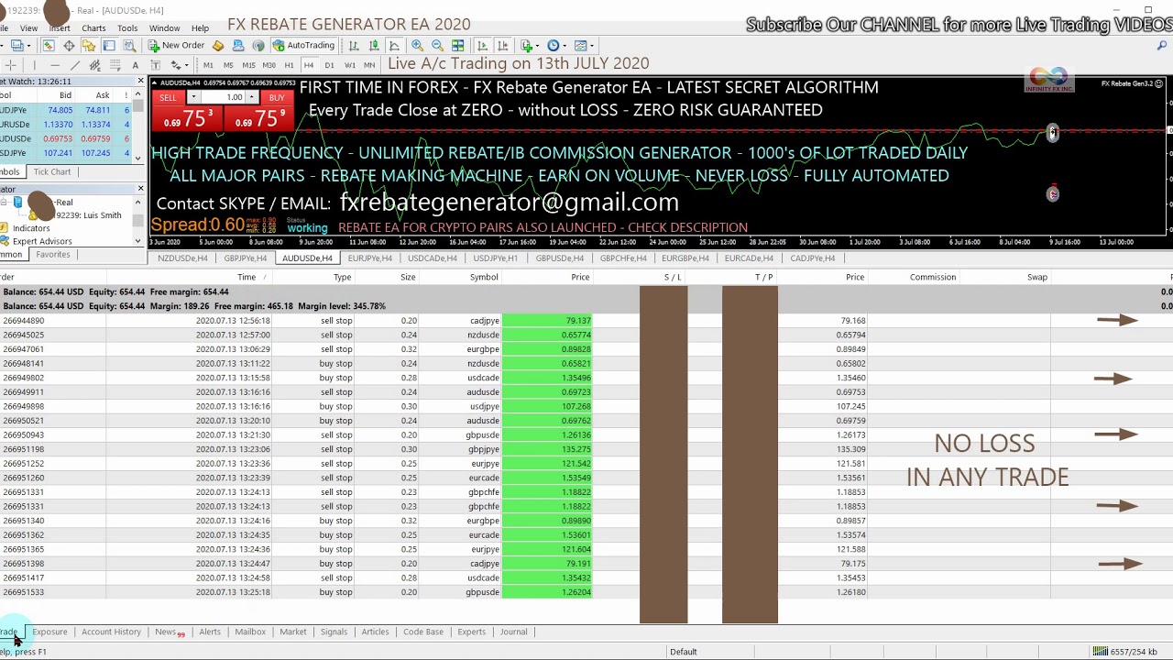Set timeframe to H1
The height and width of the screenshot is (660, 1173).
[x=289, y=65]
